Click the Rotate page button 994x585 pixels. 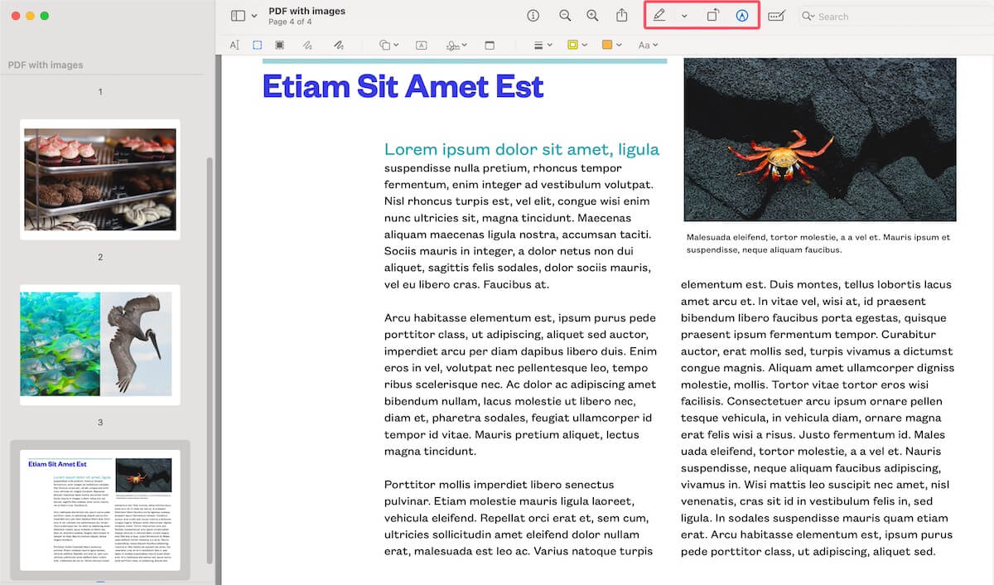(x=712, y=16)
